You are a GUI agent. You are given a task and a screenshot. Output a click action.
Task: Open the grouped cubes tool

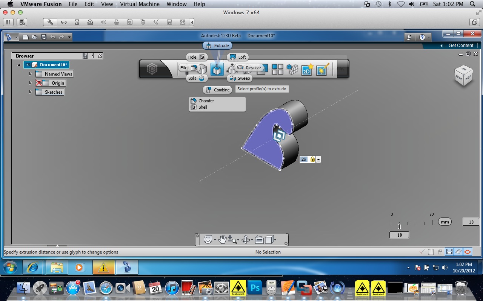pos(292,69)
